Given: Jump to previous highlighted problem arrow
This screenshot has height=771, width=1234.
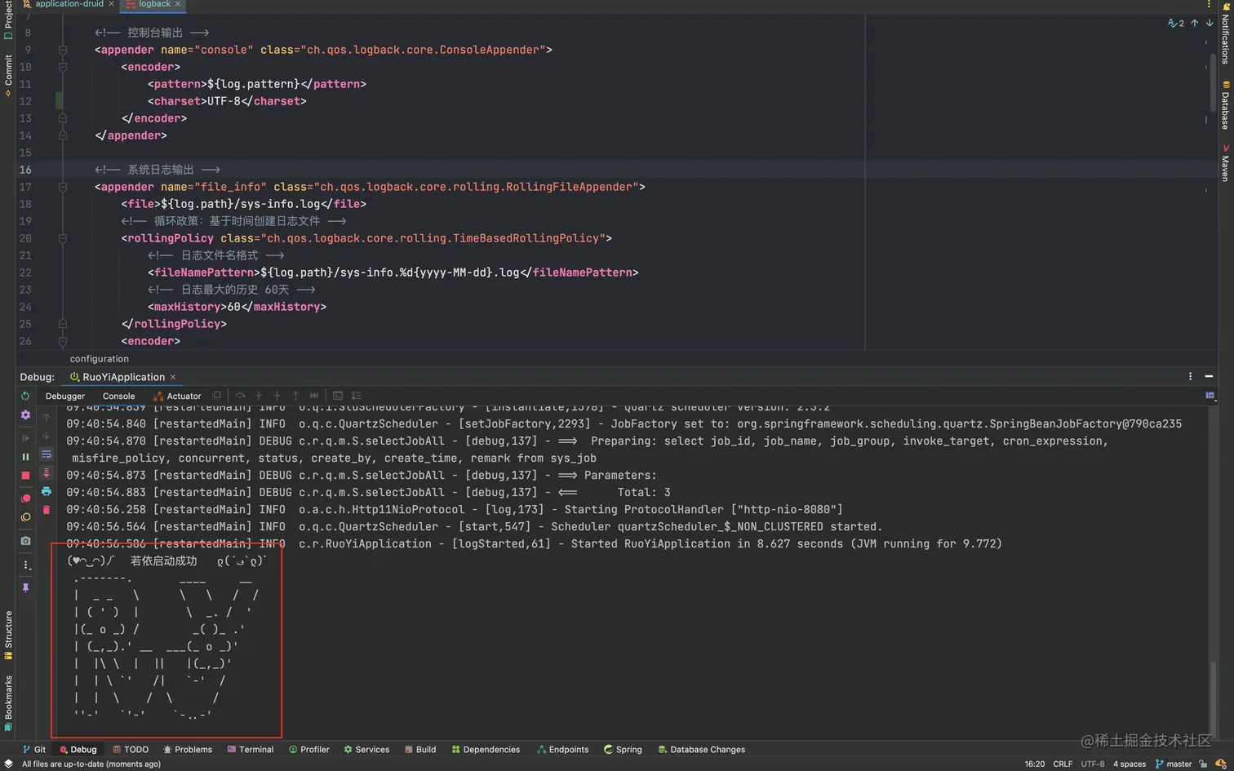Looking at the screenshot, I should [x=1195, y=24].
